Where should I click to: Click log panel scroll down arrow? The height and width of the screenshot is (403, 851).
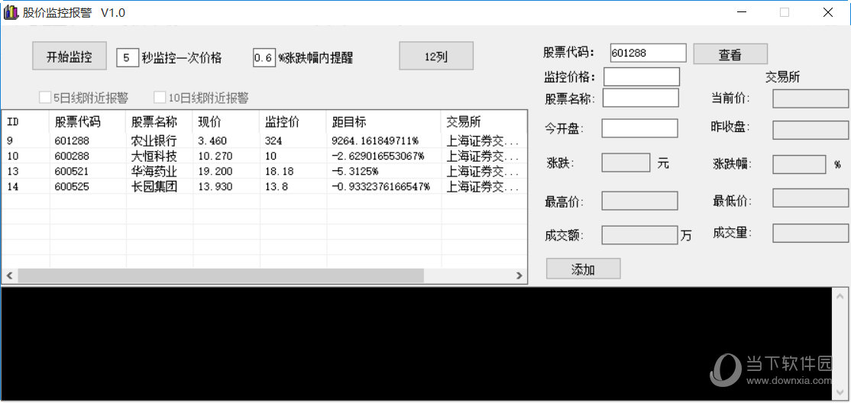click(x=839, y=394)
